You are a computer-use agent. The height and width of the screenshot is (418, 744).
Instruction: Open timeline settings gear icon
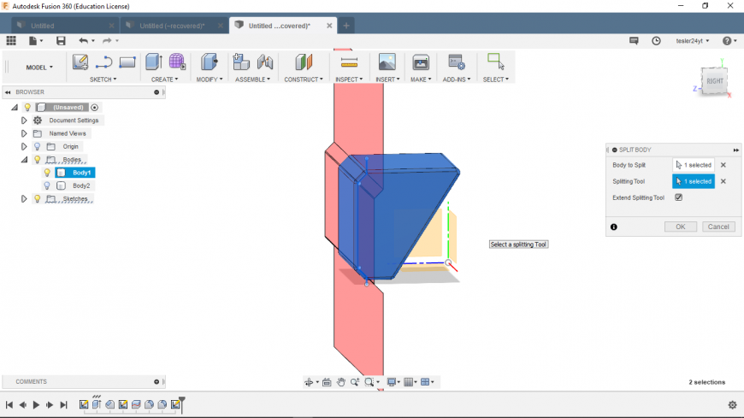pyautogui.click(x=732, y=404)
